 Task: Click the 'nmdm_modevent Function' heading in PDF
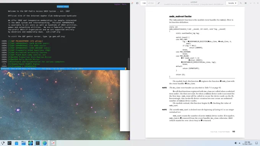click(180, 16)
